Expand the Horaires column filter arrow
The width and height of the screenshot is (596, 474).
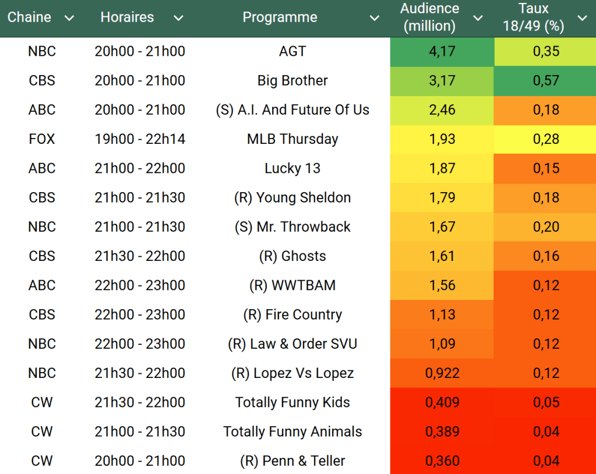coord(178,18)
